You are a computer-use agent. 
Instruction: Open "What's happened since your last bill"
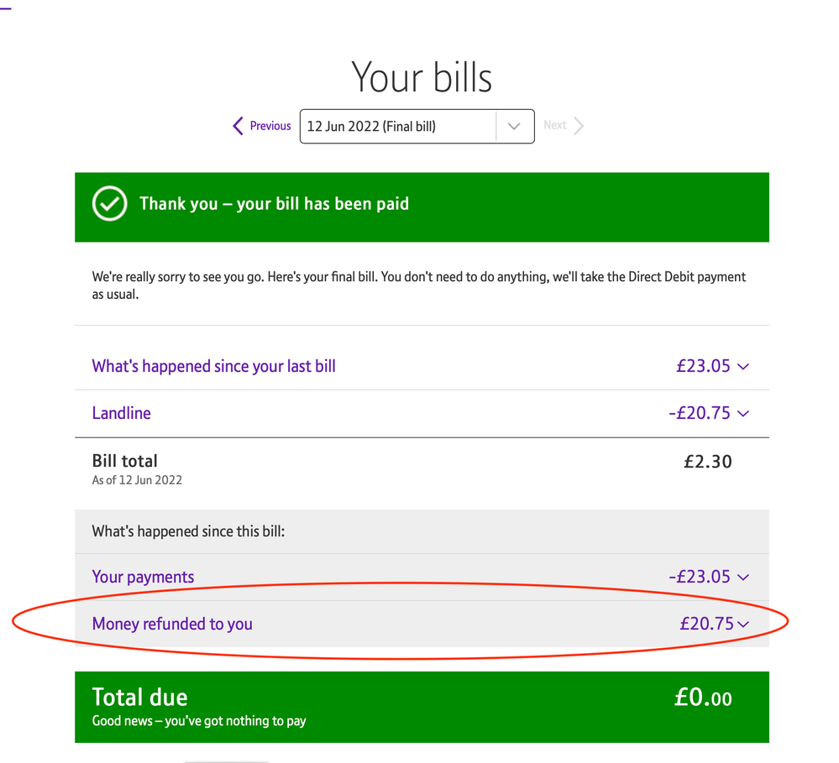[213, 366]
